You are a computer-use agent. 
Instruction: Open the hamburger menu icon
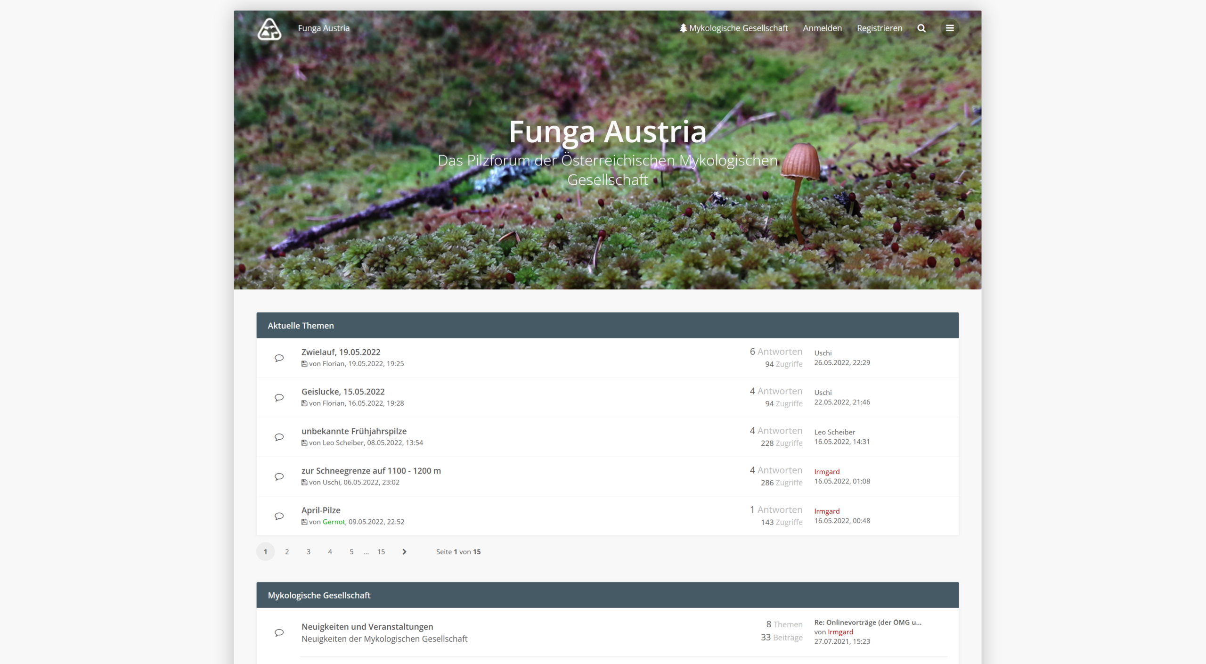pyautogui.click(x=950, y=28)
